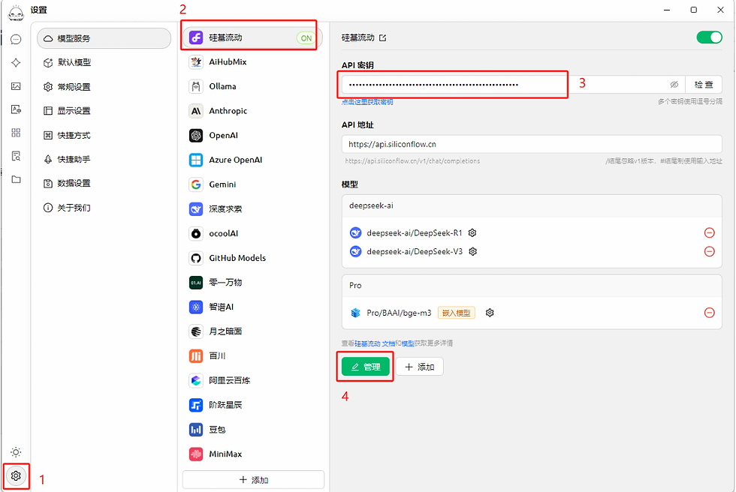
Task: Open the agents star sidebar icon
Action: (x=16, y=63)
